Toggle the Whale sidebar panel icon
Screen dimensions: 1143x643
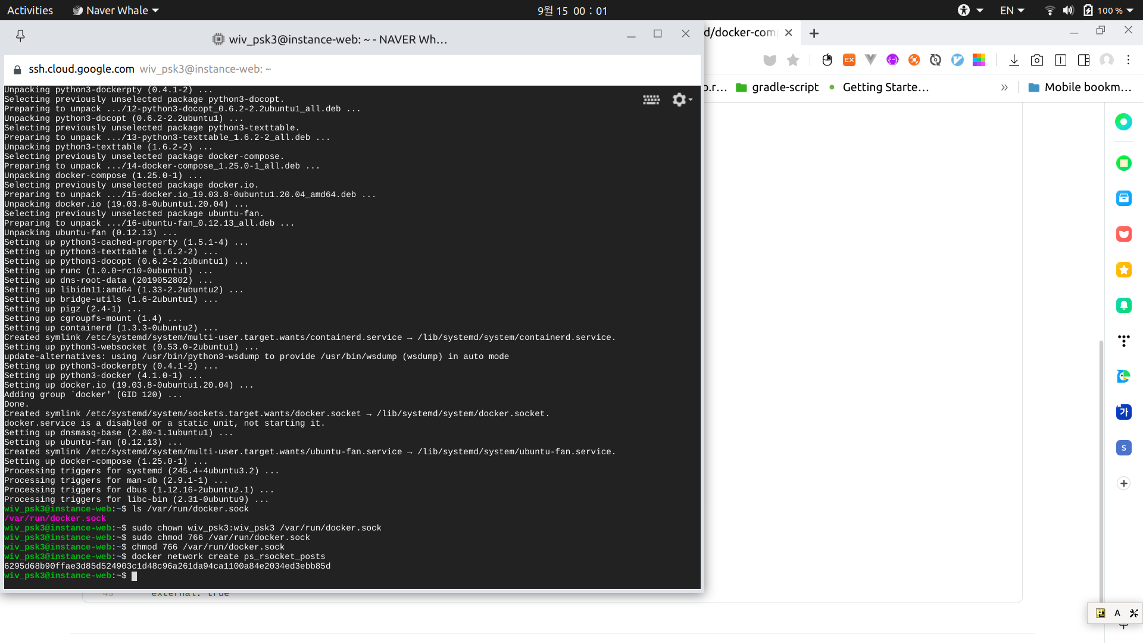pos(1083,60)
